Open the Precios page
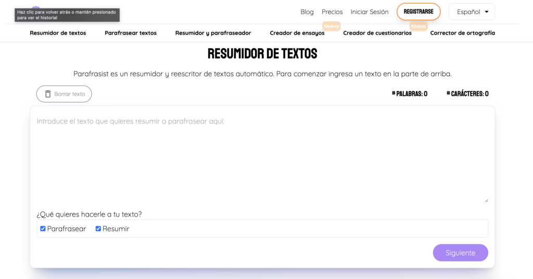The width and height of the screenshot is (533, 279). click(x=332, y=12)
